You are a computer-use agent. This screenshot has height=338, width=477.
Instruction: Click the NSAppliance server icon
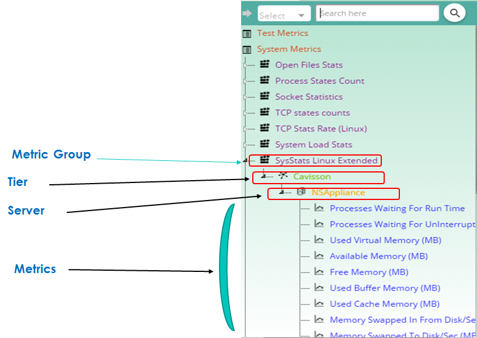click(x=301, y=192)
